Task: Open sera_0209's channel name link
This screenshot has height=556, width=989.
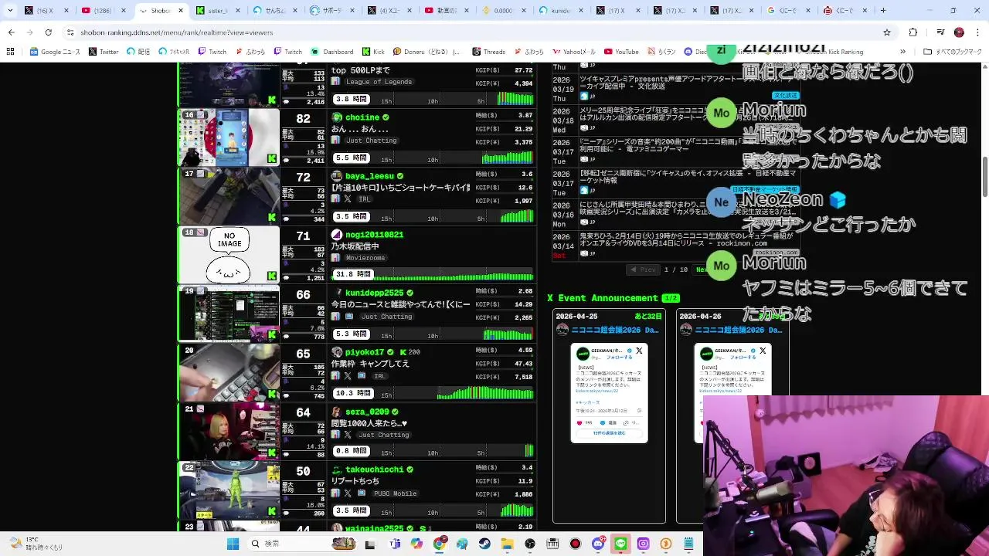Action: [x=367, y=412]
